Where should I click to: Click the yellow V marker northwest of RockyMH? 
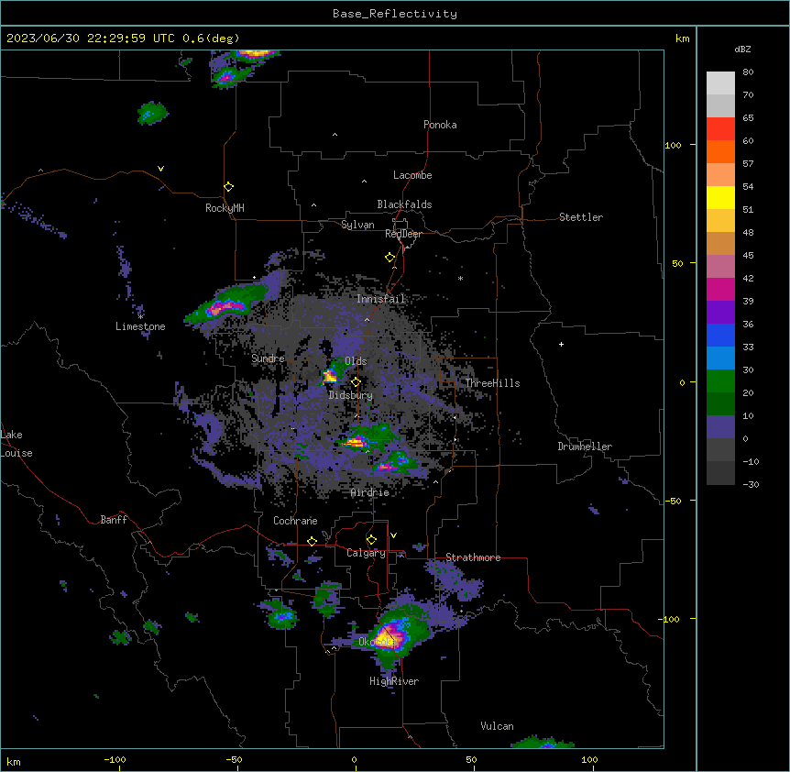pos(160,169)
